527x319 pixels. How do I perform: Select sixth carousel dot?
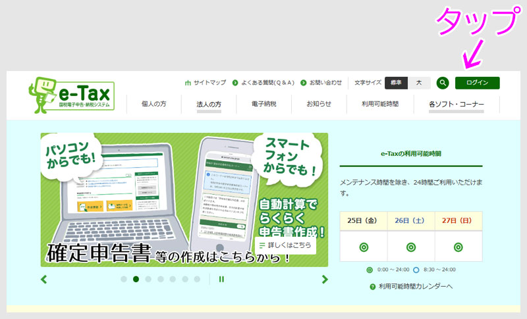tap(185, 279)
